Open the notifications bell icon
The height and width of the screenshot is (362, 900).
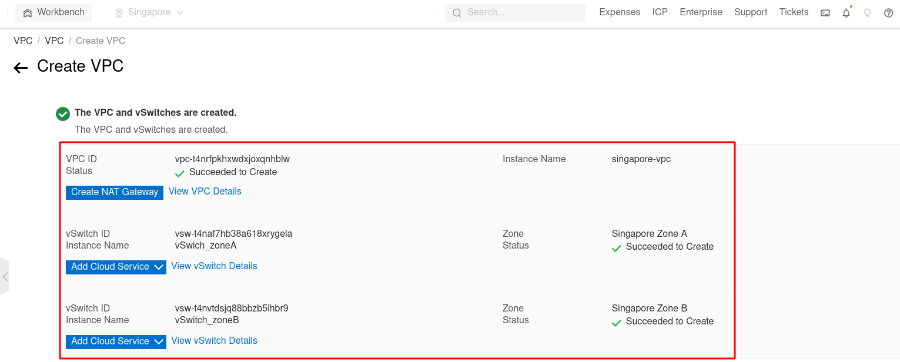coord(846,13)
